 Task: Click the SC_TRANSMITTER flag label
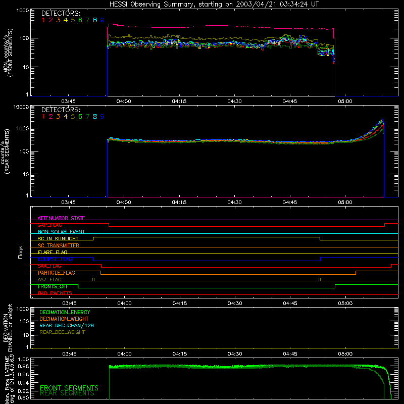[58, 245]
